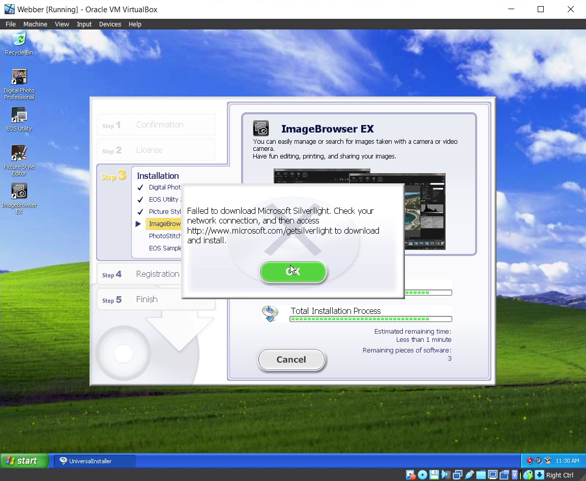586x481 pixels.
Task: Launch Picture Style Editor shortcut
Action: tap(19, 154)
